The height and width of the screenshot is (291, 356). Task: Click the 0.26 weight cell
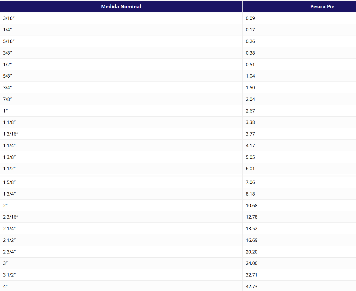(250, 41)
